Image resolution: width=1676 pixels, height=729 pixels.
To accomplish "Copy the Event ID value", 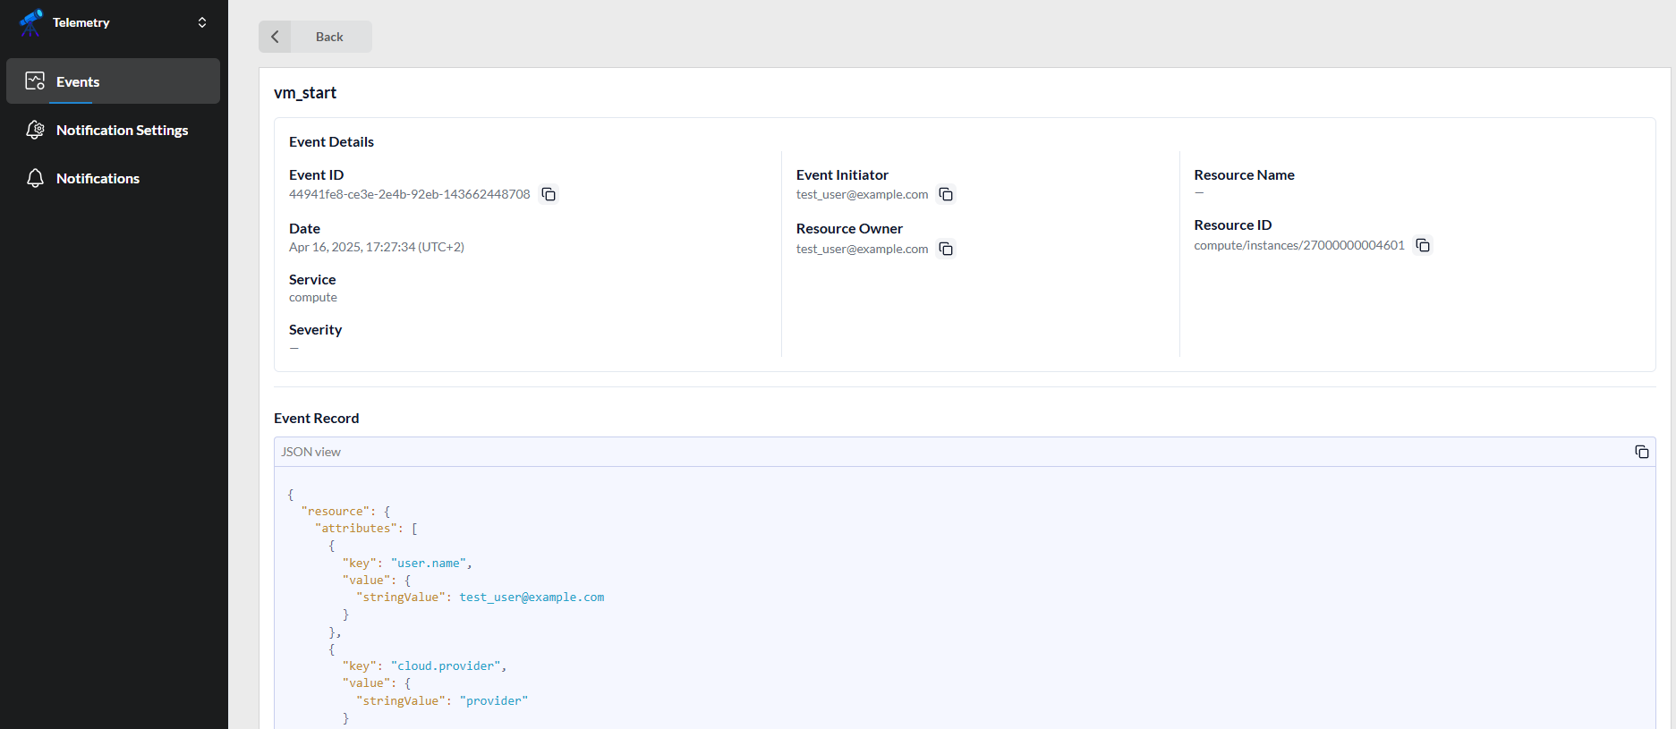I will coord(549,194).
